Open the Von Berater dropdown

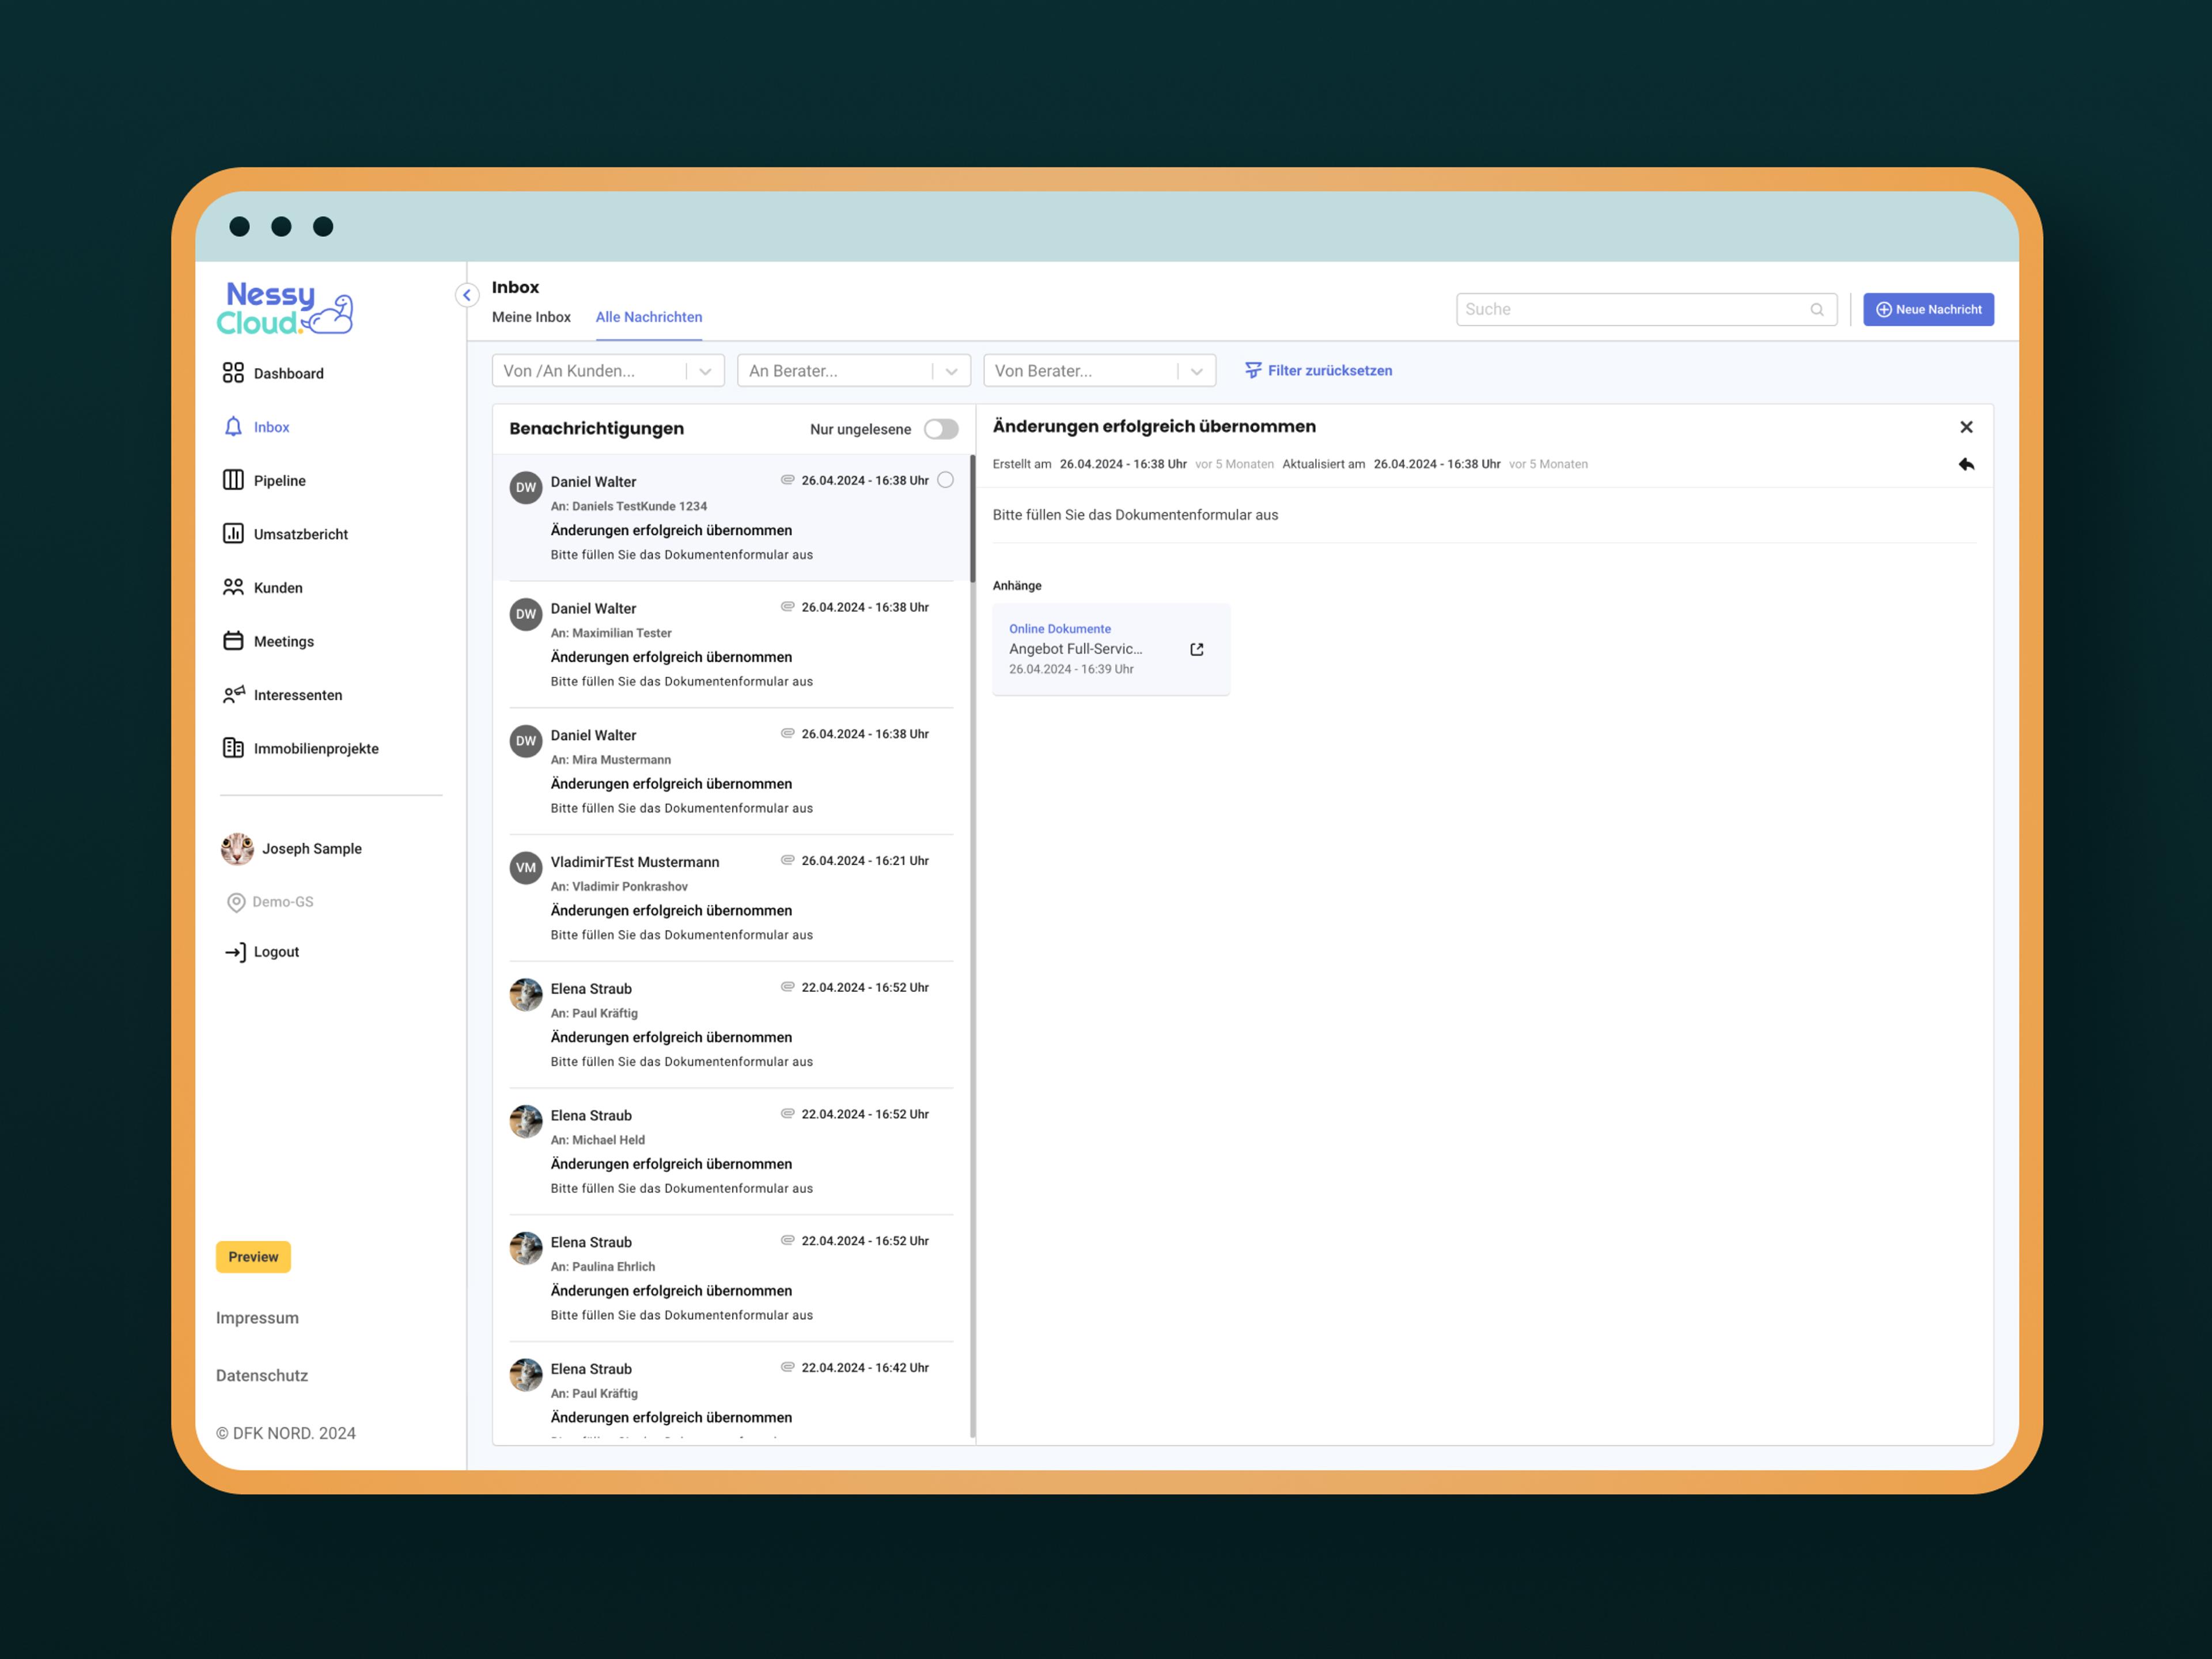(1196, 371)
